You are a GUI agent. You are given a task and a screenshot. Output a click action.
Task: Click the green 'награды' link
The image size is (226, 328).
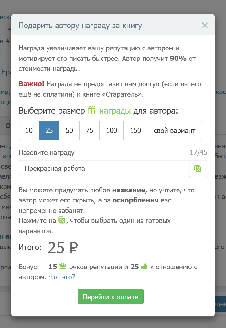(x=115, y=111)
